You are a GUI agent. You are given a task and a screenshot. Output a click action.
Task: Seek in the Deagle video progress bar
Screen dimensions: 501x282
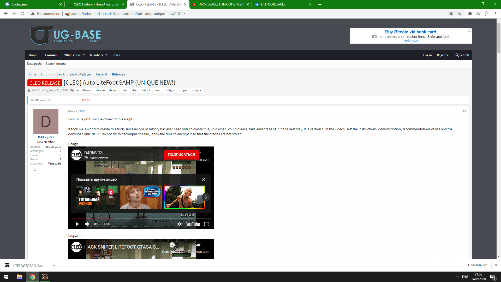[x=141, y=219]
